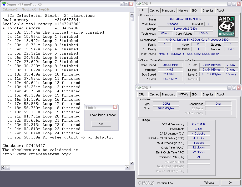The width and height of the screenshot is (242, 187).
Task: Switch to Caches tab in bottom CPU-Z window
Action: coord(154,94)
